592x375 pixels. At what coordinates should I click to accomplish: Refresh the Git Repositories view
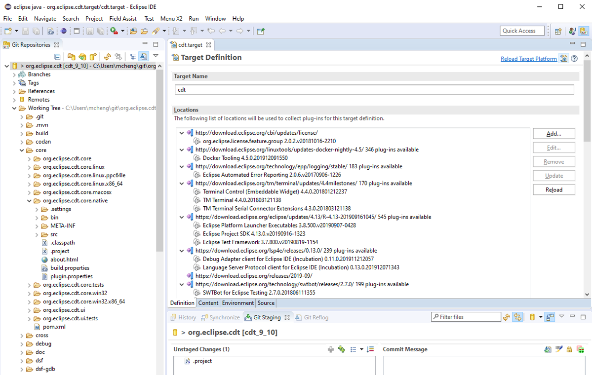108,57
